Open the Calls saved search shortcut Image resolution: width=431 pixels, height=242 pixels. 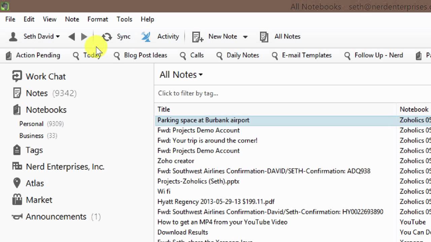(197, 55)
